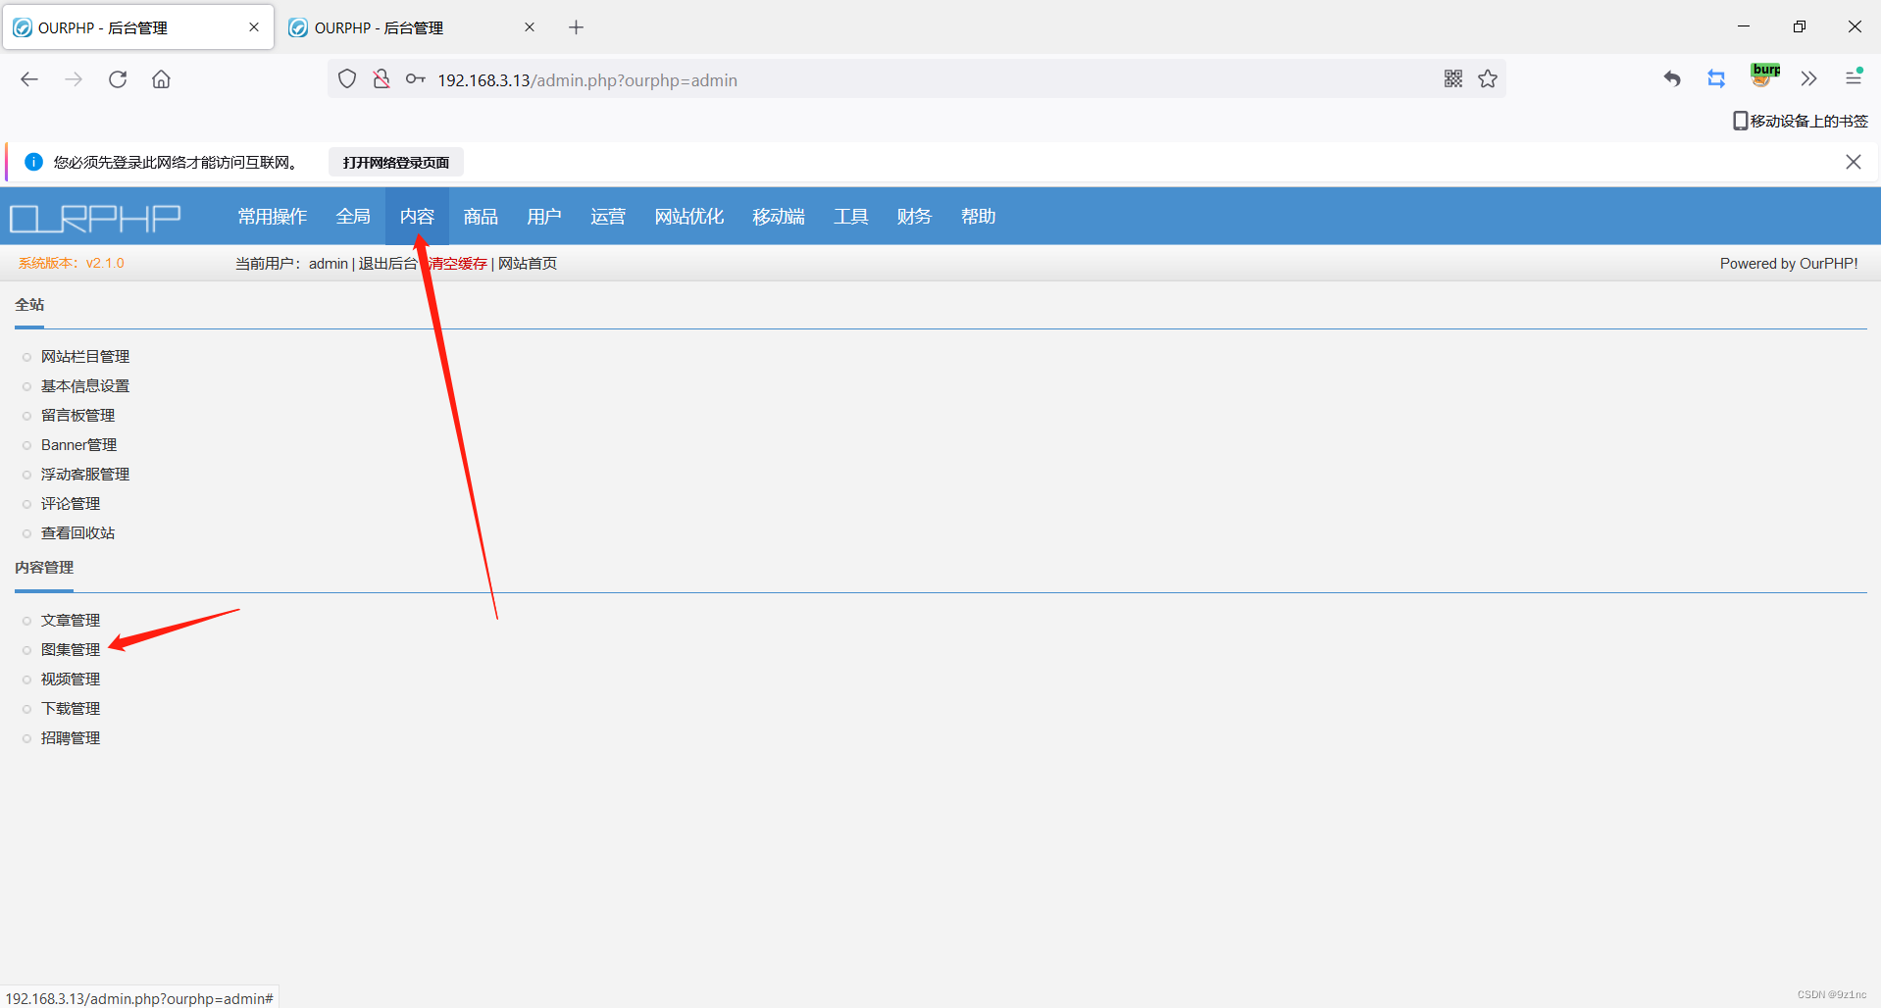Open the 帮助 menu
The width and height of the screenshot is (1881, 1008).
tap(978, 217)
